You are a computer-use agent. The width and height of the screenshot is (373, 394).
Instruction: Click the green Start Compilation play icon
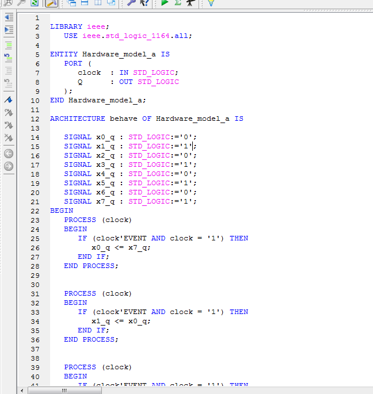[x=164, y=3]
